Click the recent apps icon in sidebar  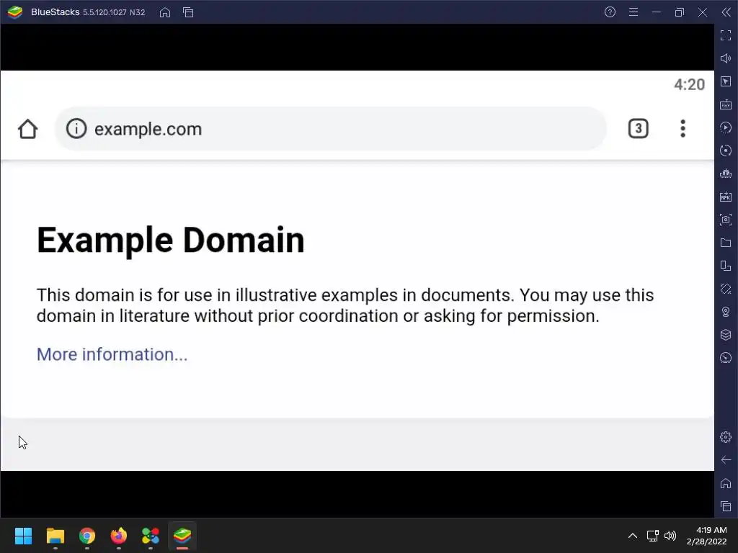pos(726,506)
